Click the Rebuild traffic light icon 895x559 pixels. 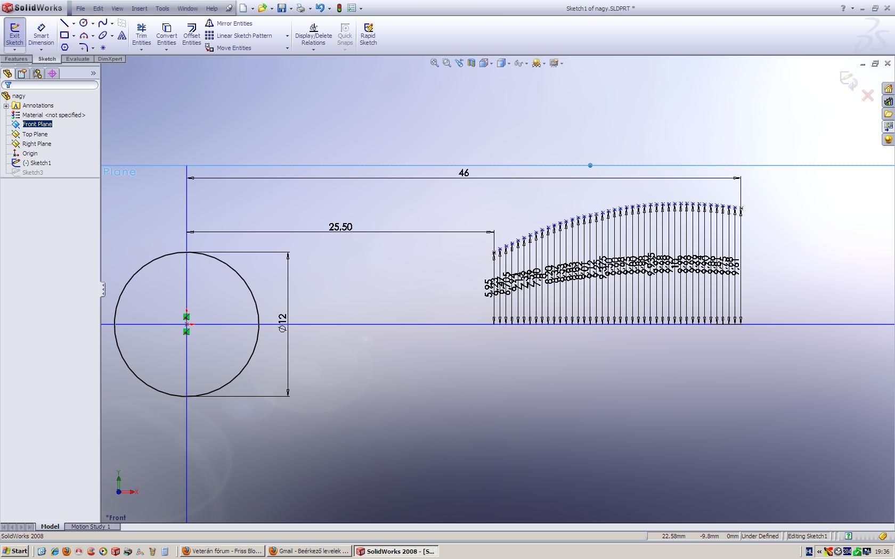(339, 9)
